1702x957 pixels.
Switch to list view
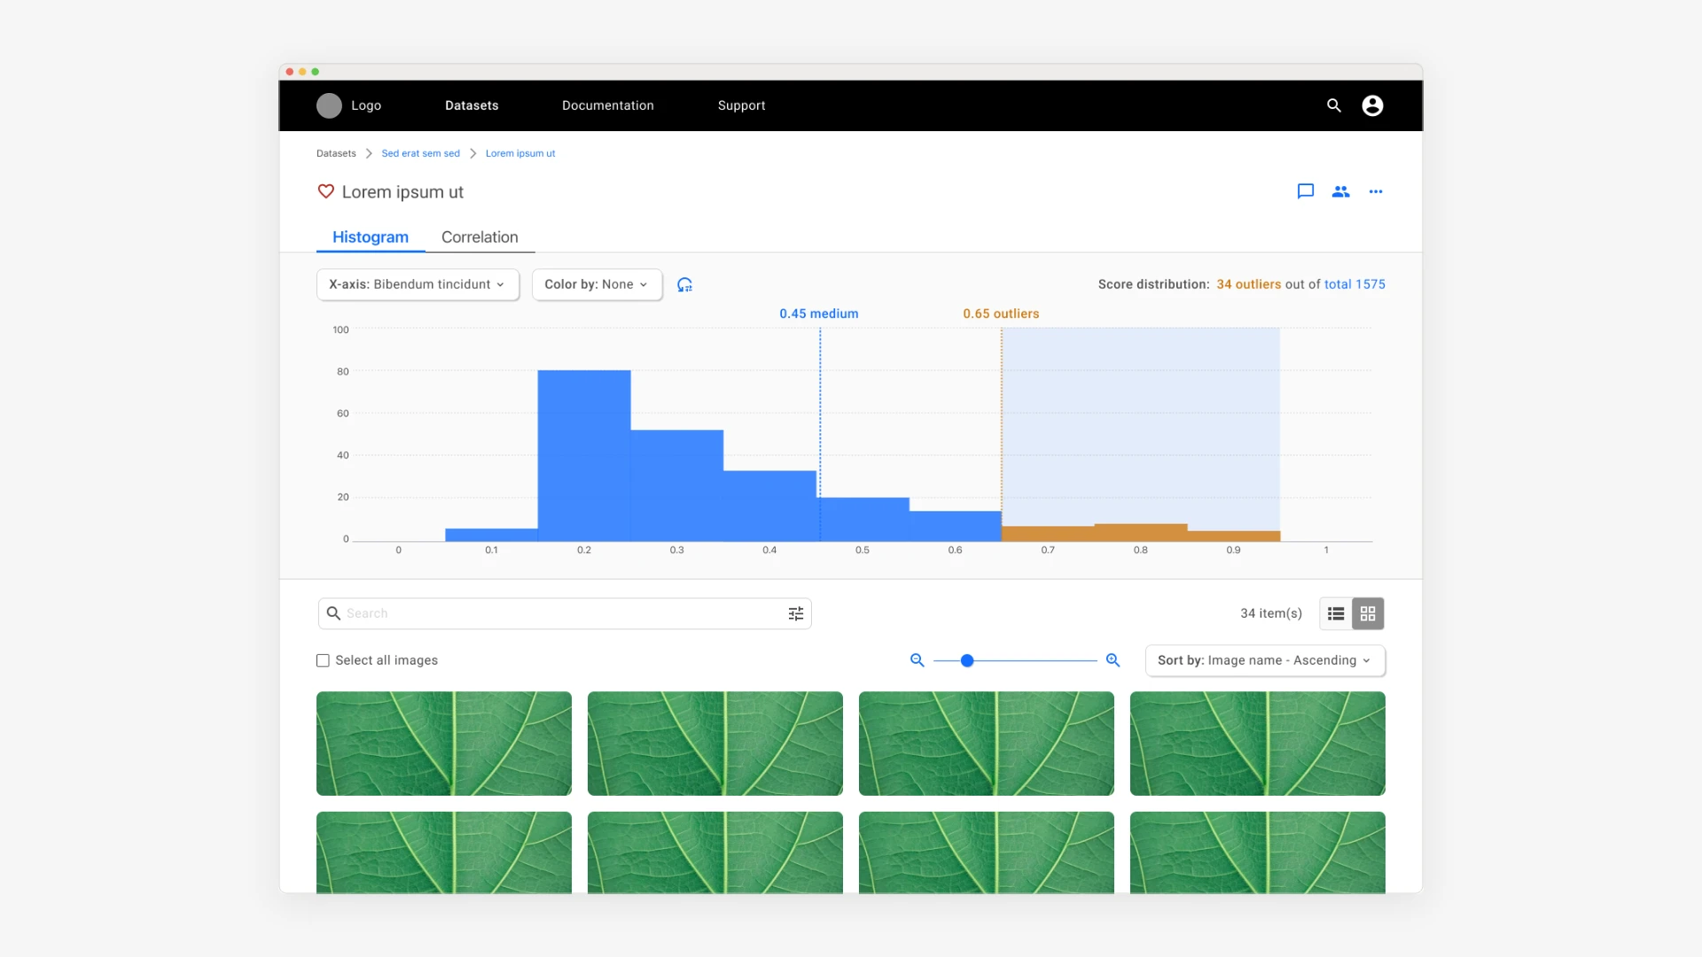click(x=1336, y=613)
